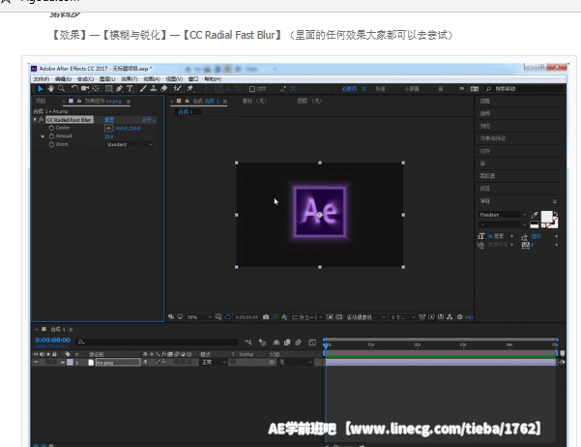
Task: Open the 编辑(E) menu
Action: point(63,79)
